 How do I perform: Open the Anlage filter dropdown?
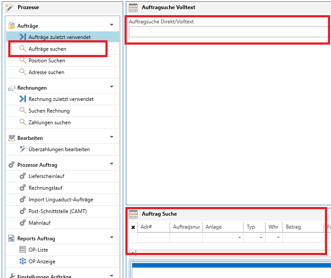(239, 238)
